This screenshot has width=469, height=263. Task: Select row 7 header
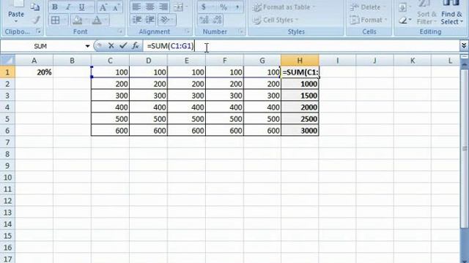coord(7,142)
